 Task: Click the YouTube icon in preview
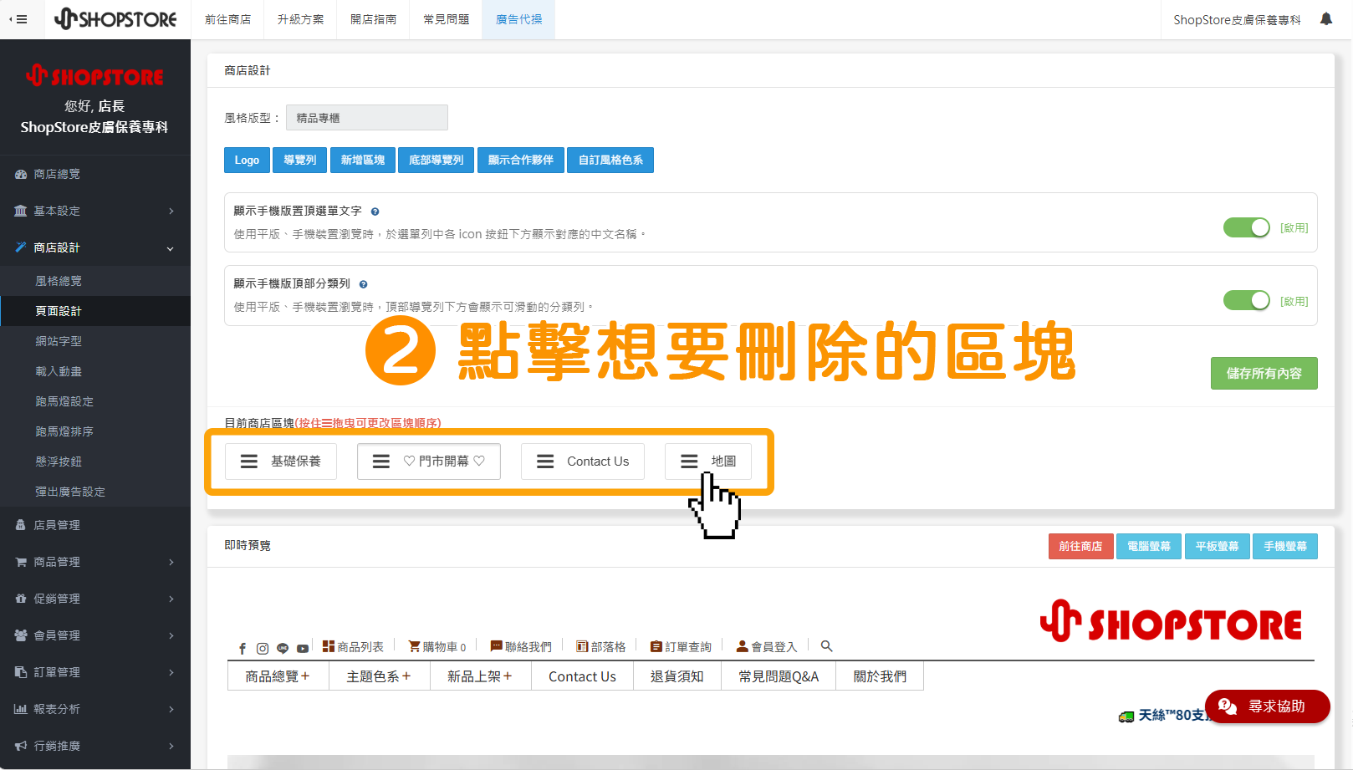[303, 648]
